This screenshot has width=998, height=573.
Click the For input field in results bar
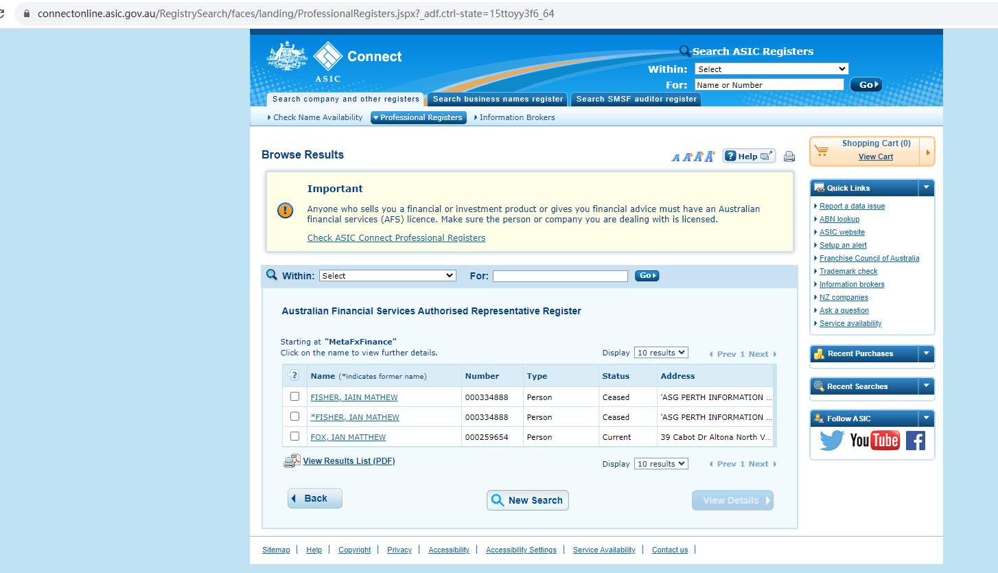point(560,276)
